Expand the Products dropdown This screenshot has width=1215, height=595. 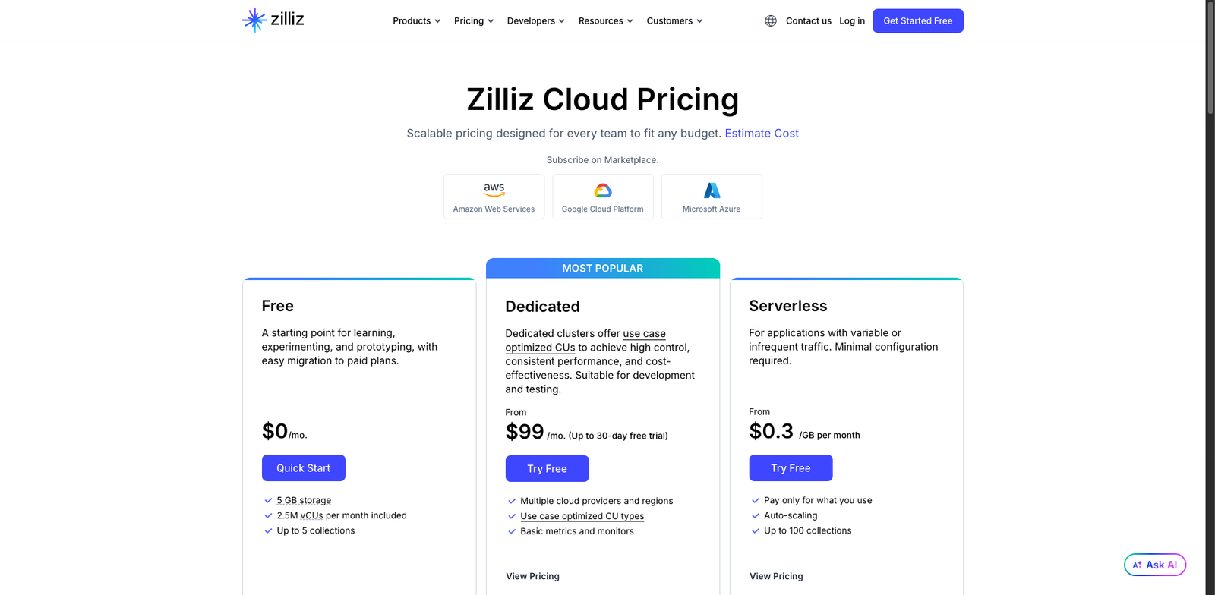[416, 20]
